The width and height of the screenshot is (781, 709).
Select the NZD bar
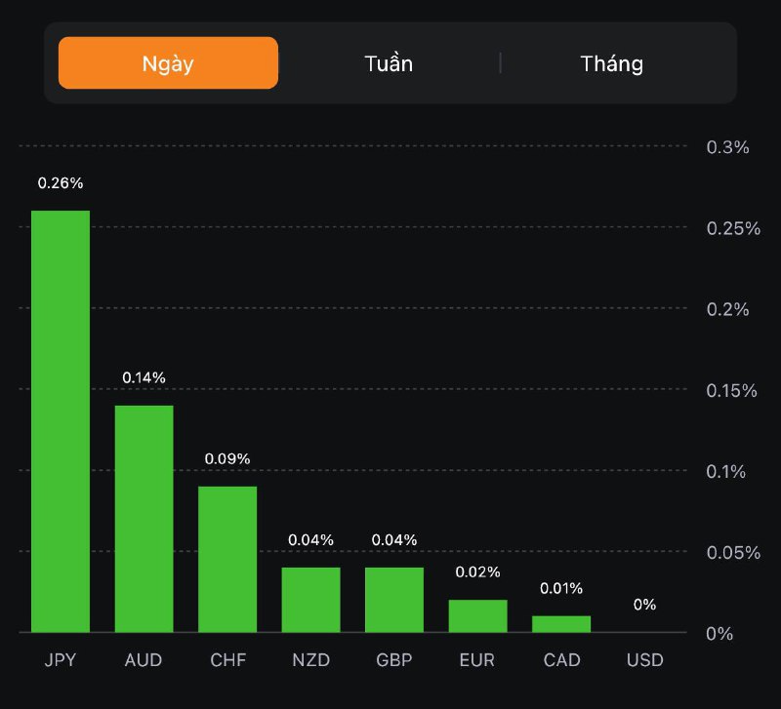pyautogui.click(x=311, y=600)
